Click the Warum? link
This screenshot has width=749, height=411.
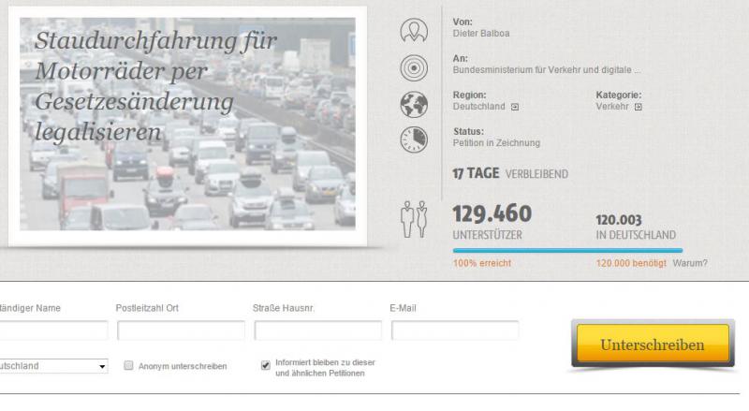[x=690, y=263]
